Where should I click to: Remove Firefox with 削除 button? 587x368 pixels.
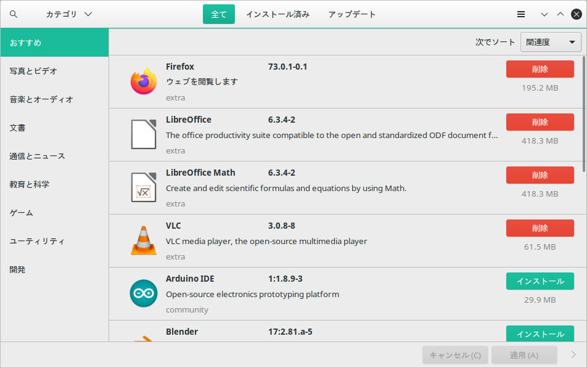540,69
